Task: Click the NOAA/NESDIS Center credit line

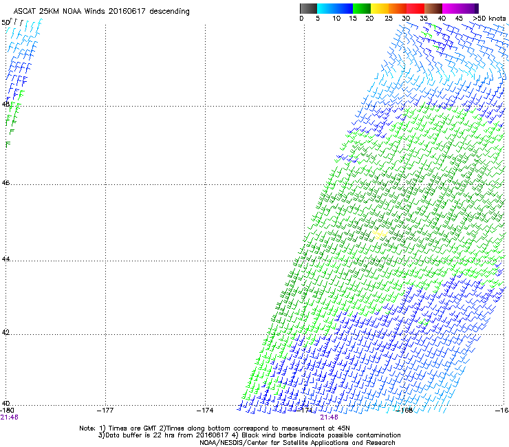Action: click(297, 443)
